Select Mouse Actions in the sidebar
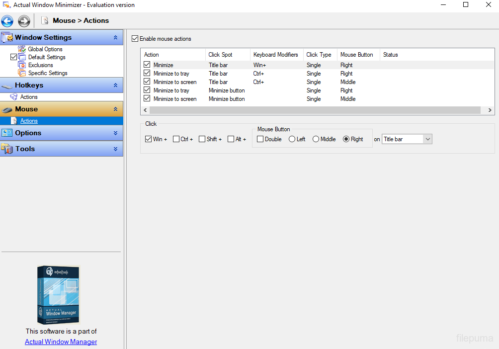The width and height of the screenshot is (499, 349). click(29, 121)
